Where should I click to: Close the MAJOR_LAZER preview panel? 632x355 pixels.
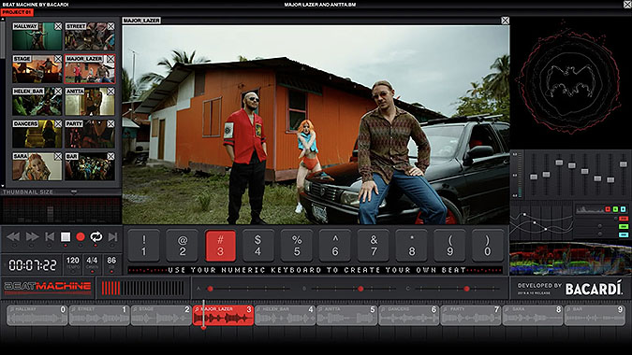coord(505,21)
